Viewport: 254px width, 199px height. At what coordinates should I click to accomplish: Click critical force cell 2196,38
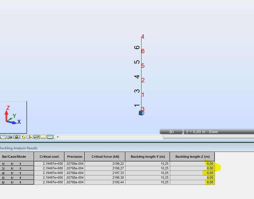pyautogui.click(x=105, y=178)
